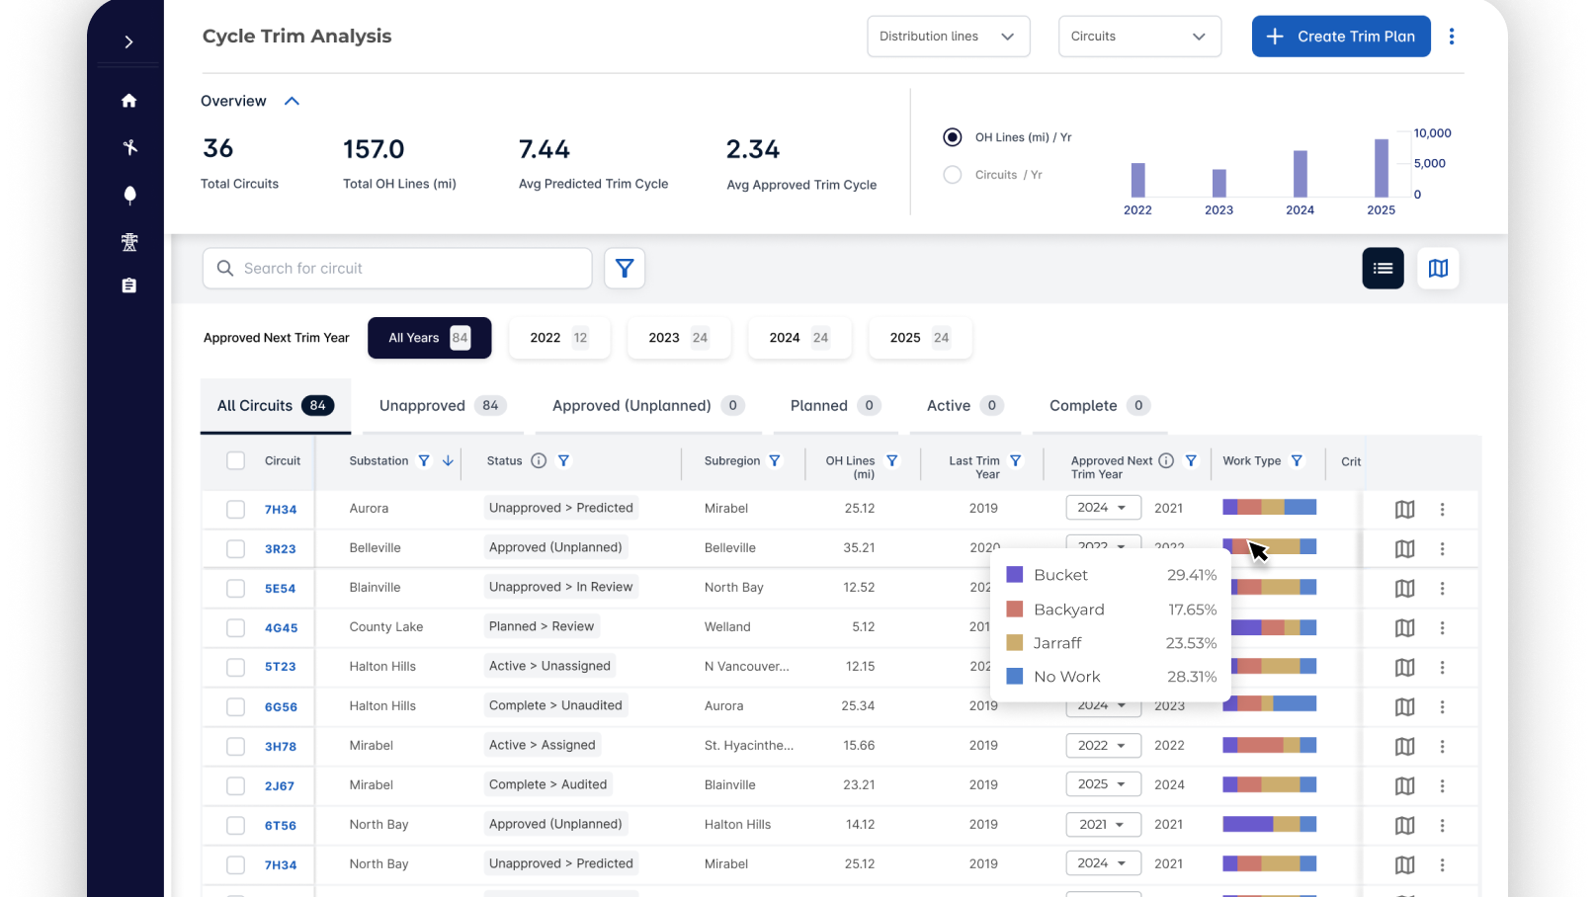Image resolution: width=1595 pixels, height=897 pixels.
Task: Click the Create Trim Plan button
Action: point(1340,37)
